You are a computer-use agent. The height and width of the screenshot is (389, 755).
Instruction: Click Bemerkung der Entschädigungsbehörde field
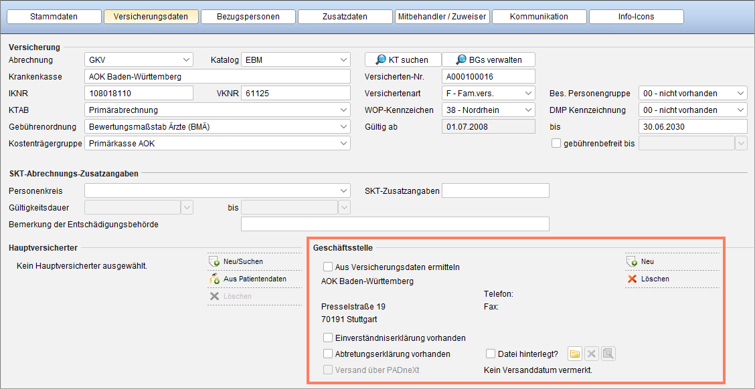coord(395,224)
